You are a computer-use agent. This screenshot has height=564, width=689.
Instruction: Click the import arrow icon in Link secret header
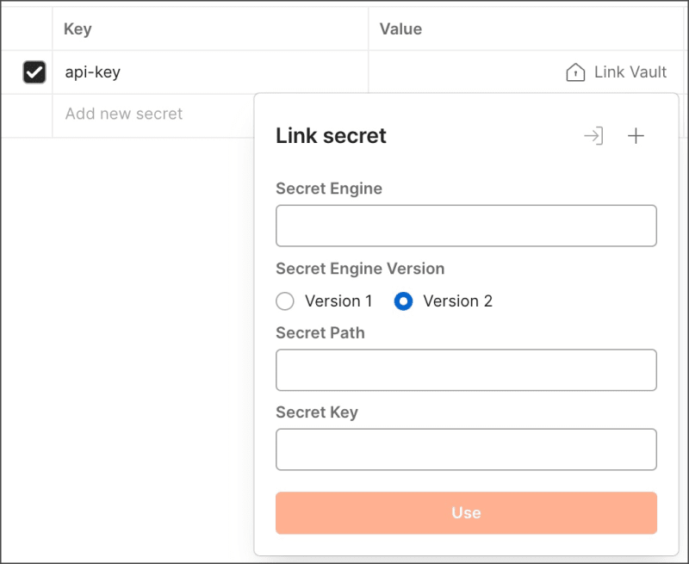594,135
